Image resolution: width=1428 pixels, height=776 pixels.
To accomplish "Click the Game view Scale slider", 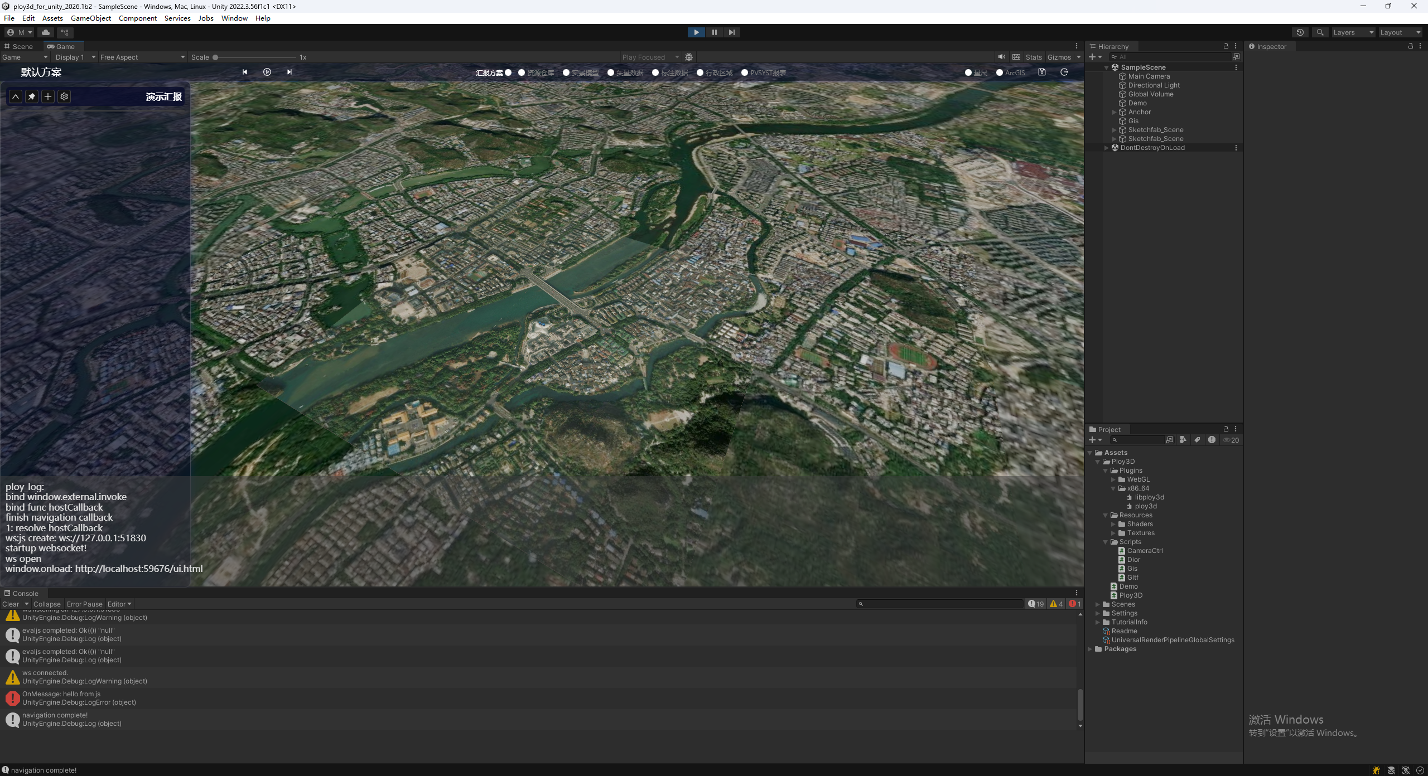I will tap(255, 57).
